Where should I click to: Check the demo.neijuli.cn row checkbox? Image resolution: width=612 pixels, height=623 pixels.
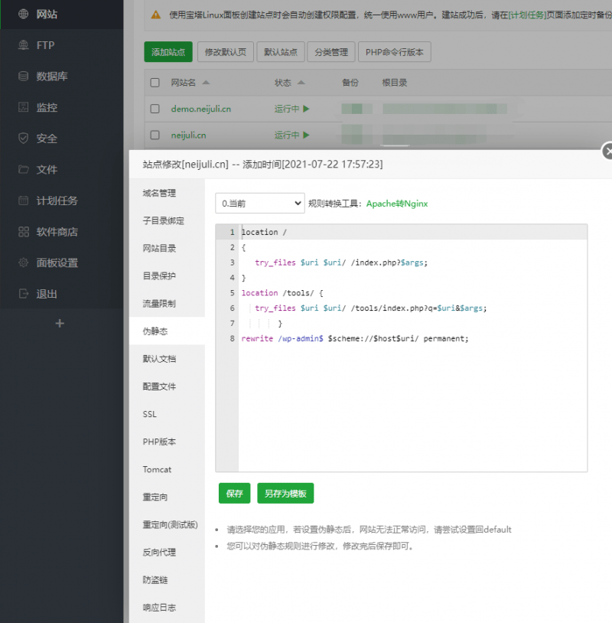[x=155, y=109]
